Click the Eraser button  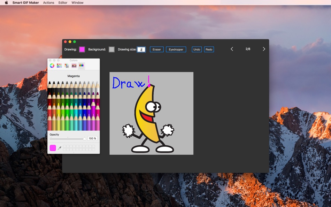pyautogui.click(x=157, y=49)
